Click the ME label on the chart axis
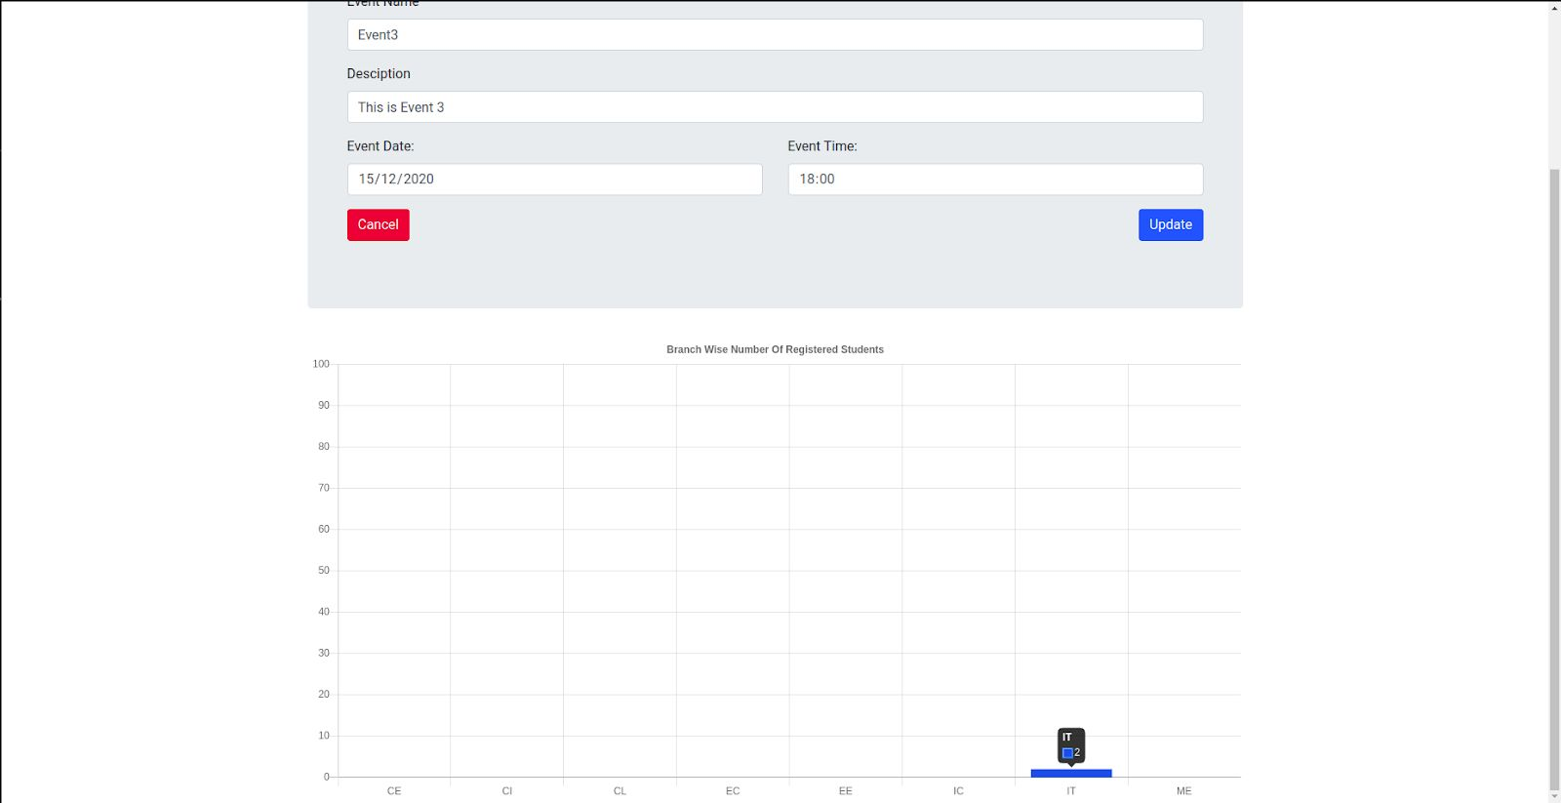The image size is (1561, 803). 1184,791
